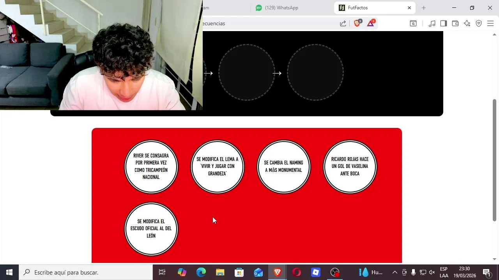The height and width of the screenshot is (280, 499).
Task: Open Leo AI sparkle icon
Action: click(x=467, y=23)
